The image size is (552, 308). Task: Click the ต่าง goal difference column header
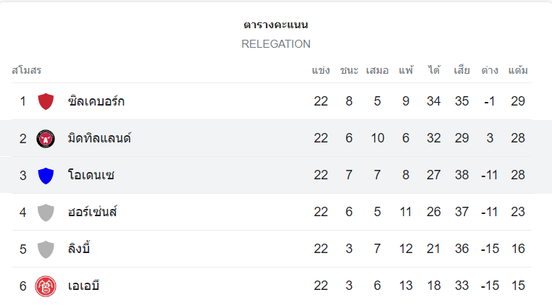coord(490,71)
